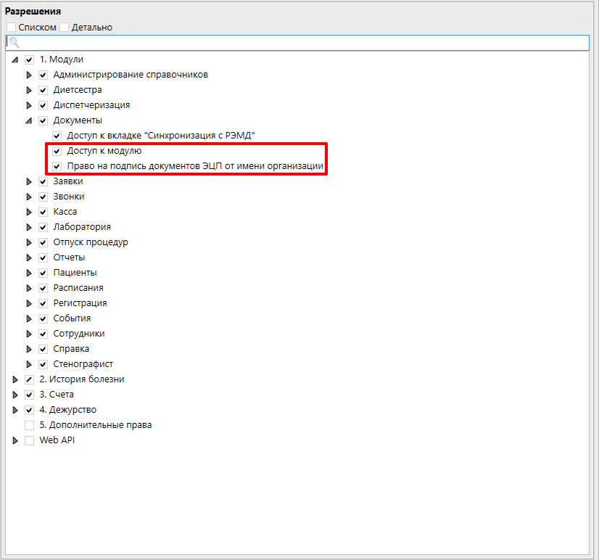Uncheck the ЭЦП signing rights checkbox
This screenshot has height=560, width=599.
57,166
